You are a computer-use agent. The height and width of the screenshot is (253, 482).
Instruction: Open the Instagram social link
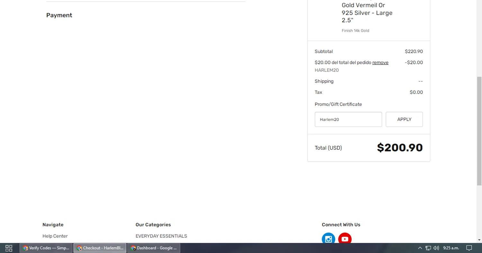pyautogui.click(x=328, y=239)
